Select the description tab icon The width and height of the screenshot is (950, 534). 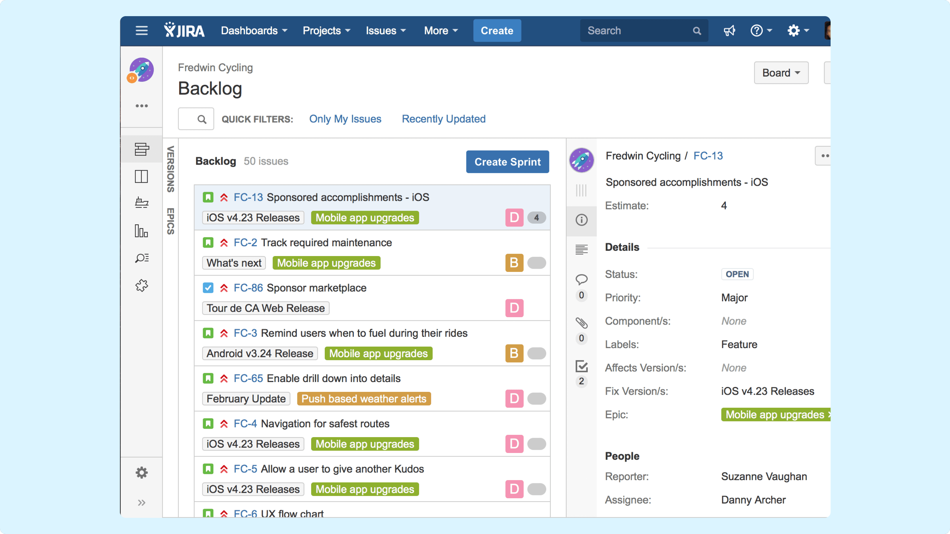(581, 250)
